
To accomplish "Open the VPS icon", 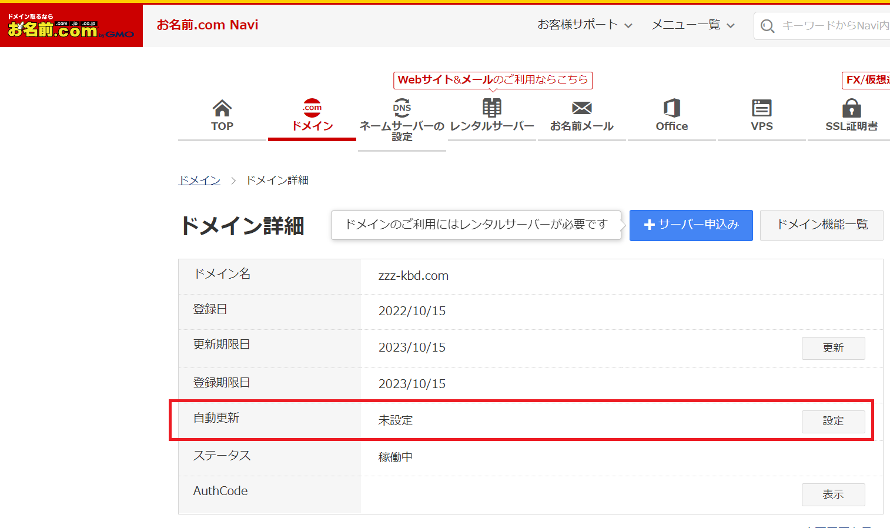I will (762, 108).
